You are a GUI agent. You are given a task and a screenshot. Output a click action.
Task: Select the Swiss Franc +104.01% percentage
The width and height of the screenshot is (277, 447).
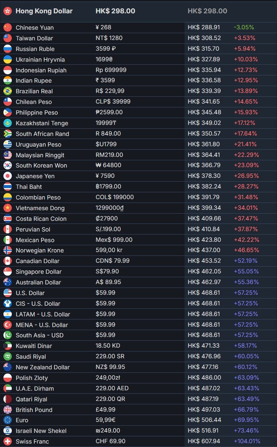[247, 441]
